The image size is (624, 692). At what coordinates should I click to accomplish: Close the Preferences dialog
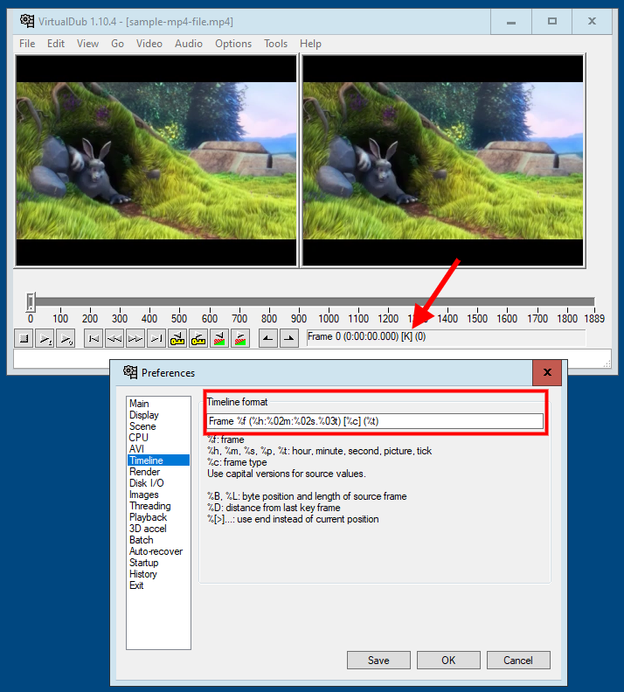click(x=547, y=372)
